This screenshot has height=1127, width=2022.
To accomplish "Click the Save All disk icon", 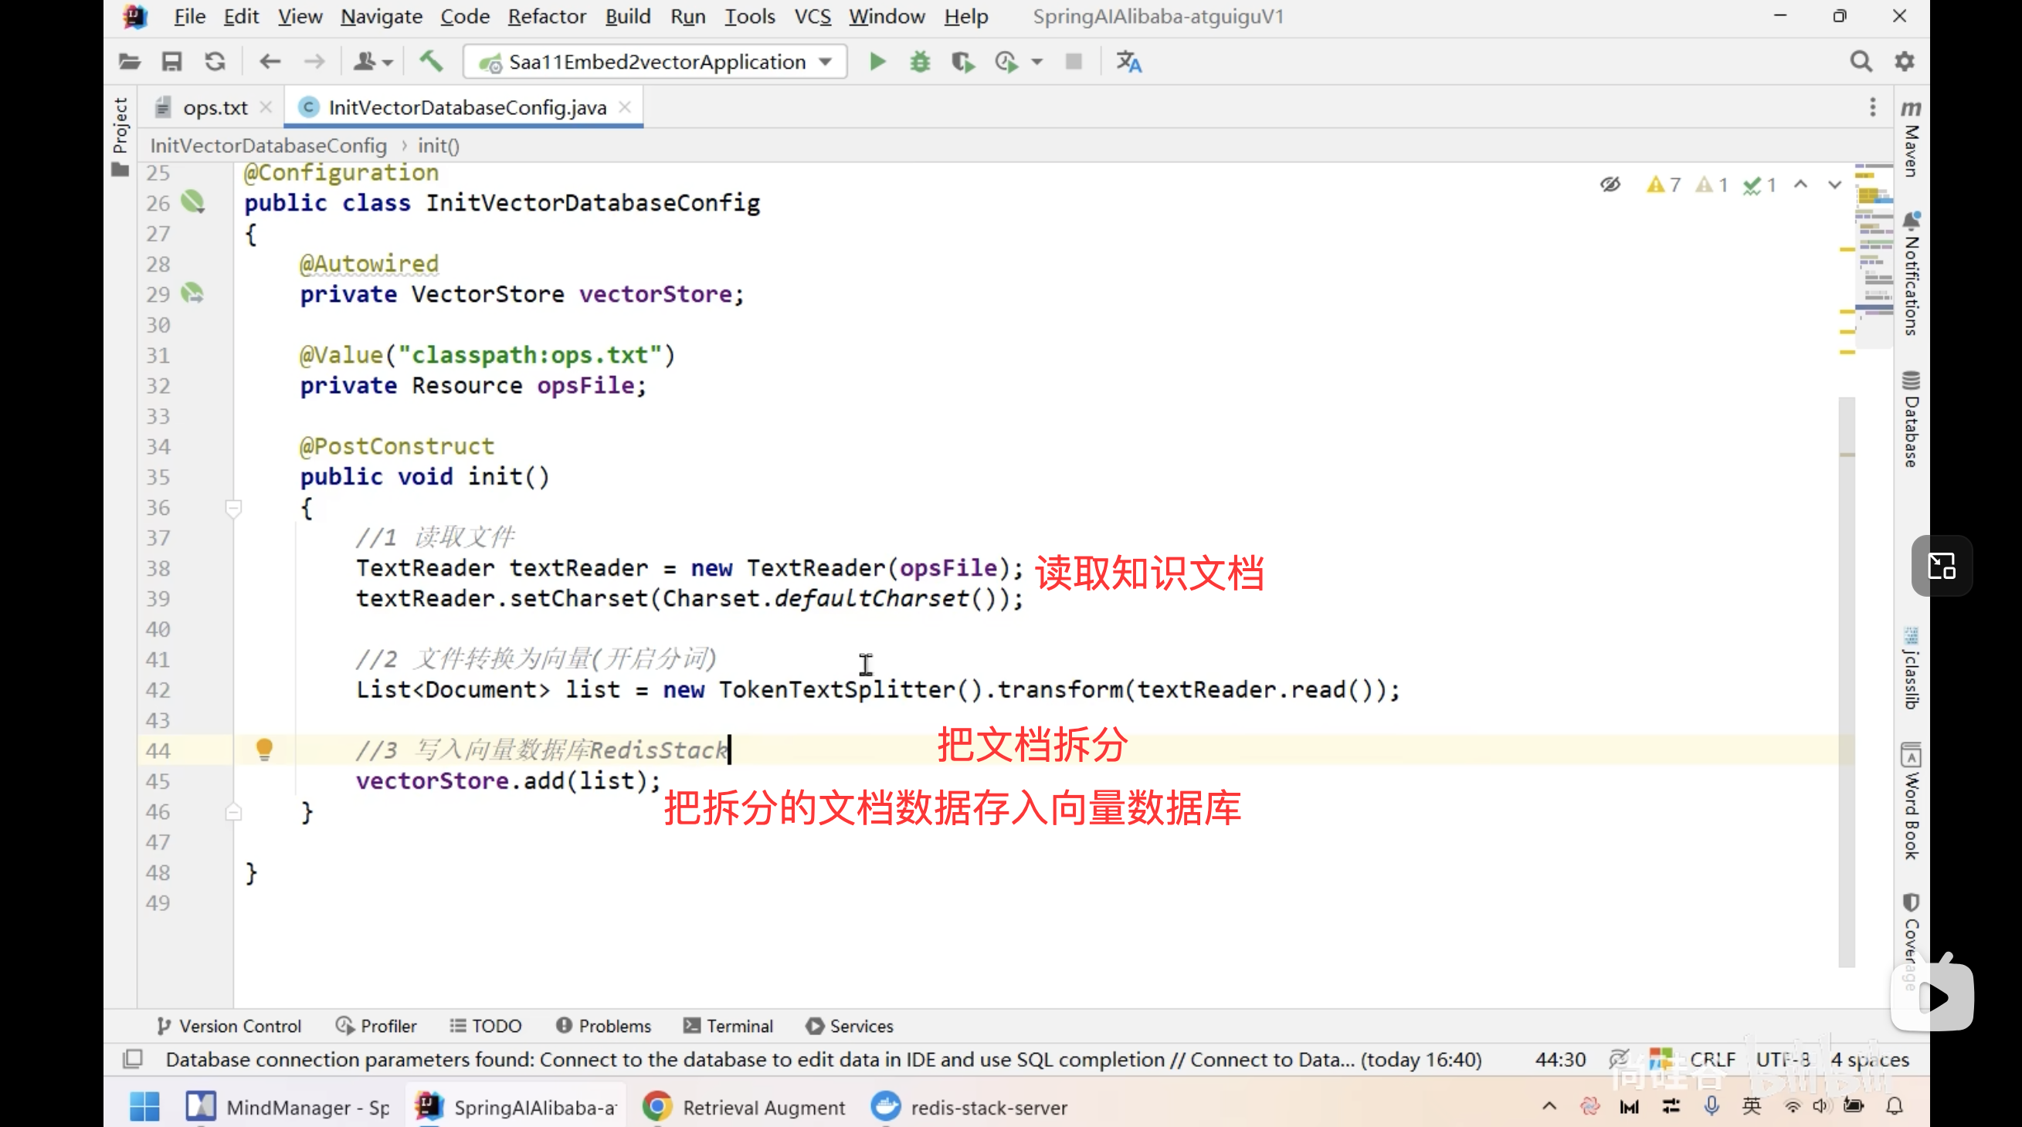I will [172, 61].
